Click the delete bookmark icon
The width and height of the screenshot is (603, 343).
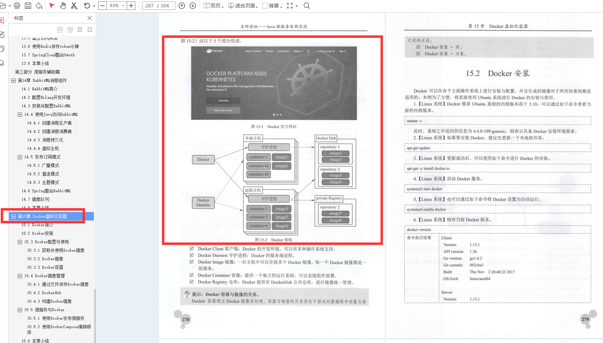(90, 30)
